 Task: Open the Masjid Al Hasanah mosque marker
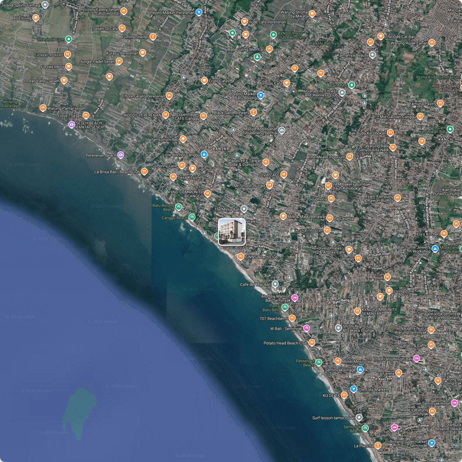coord(282,130)
